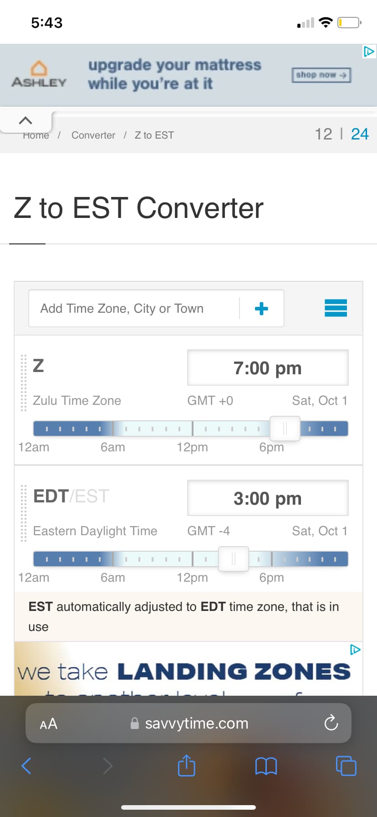
Task: Tap Safari share icon
Action: pos(186,765)
